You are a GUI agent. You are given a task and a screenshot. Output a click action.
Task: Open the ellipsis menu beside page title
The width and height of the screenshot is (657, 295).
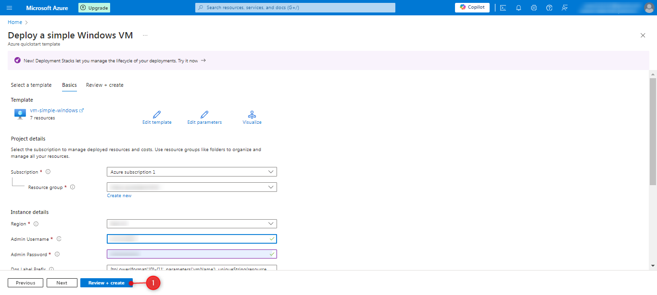click(145, 35)
